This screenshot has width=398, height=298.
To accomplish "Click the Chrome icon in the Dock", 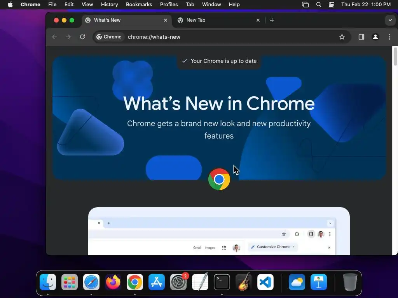I will tap(135, 282).
